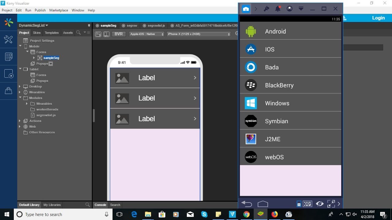Viewport: 392px width, 220px height.
Task: Click the emulator pin icon
Action: tap(266, 9)
